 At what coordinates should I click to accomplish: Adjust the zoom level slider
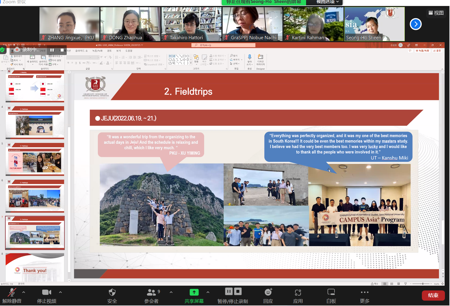click(x=421, y=284)
